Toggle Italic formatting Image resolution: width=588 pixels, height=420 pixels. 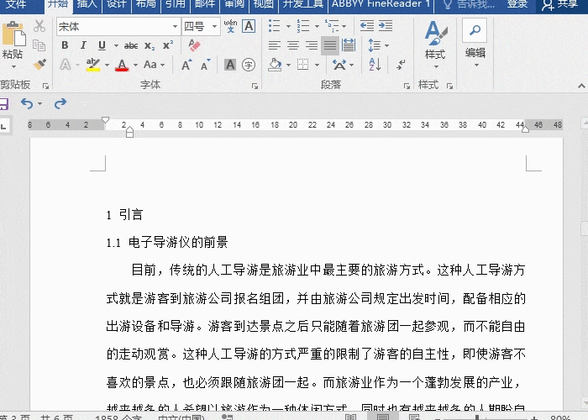(83, 45)
